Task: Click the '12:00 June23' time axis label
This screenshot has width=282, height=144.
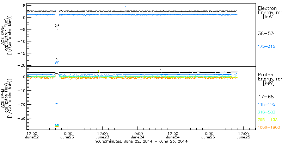Action: [103, 136]
